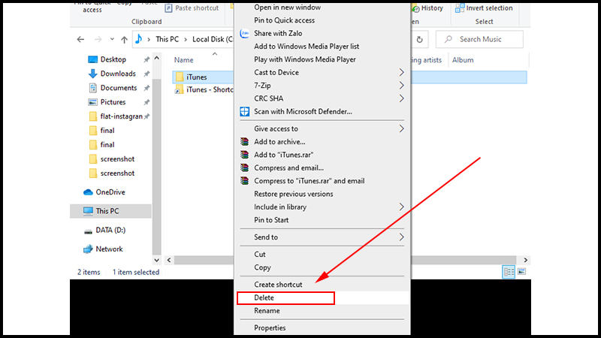The image size is (601, 338).
Task: Click the OneDrive cloud icon in sidebar
Action: click(88, 192)
